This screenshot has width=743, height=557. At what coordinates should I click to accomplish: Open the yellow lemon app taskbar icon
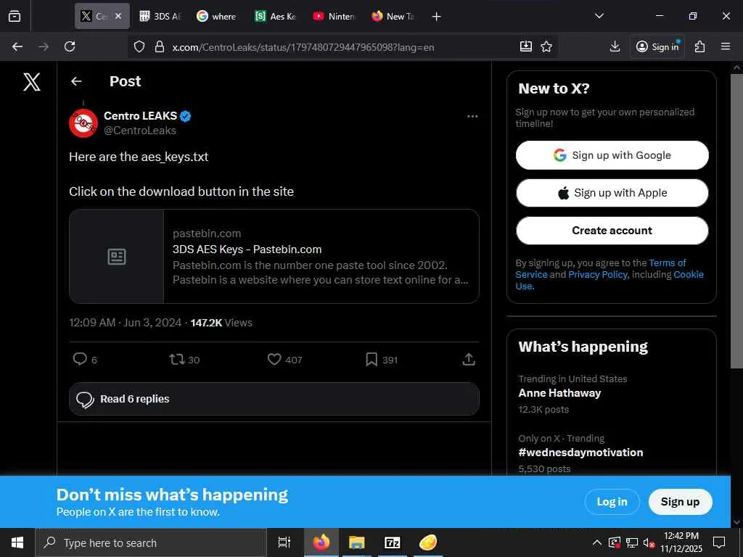[428, 542]
